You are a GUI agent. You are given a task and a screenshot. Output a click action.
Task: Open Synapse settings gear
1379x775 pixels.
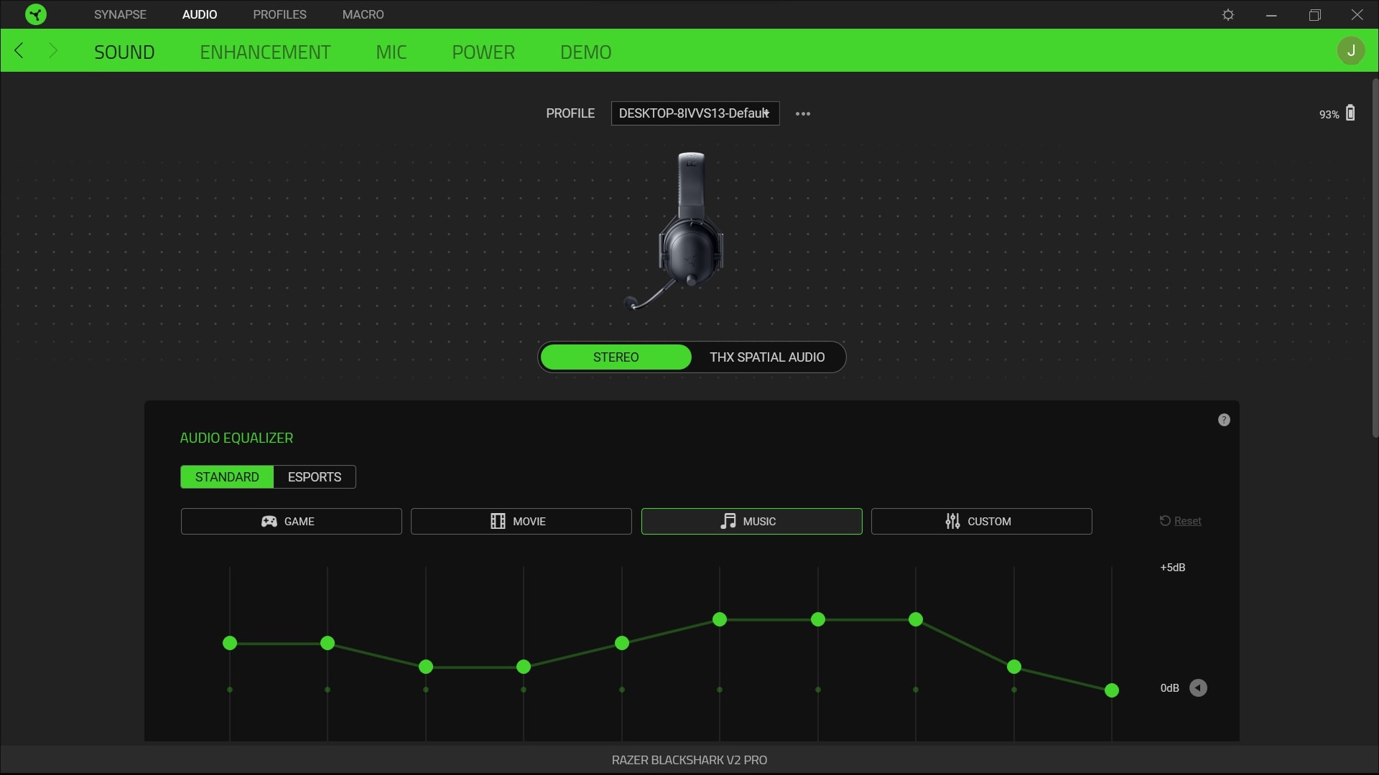[x=1228, y=14]
